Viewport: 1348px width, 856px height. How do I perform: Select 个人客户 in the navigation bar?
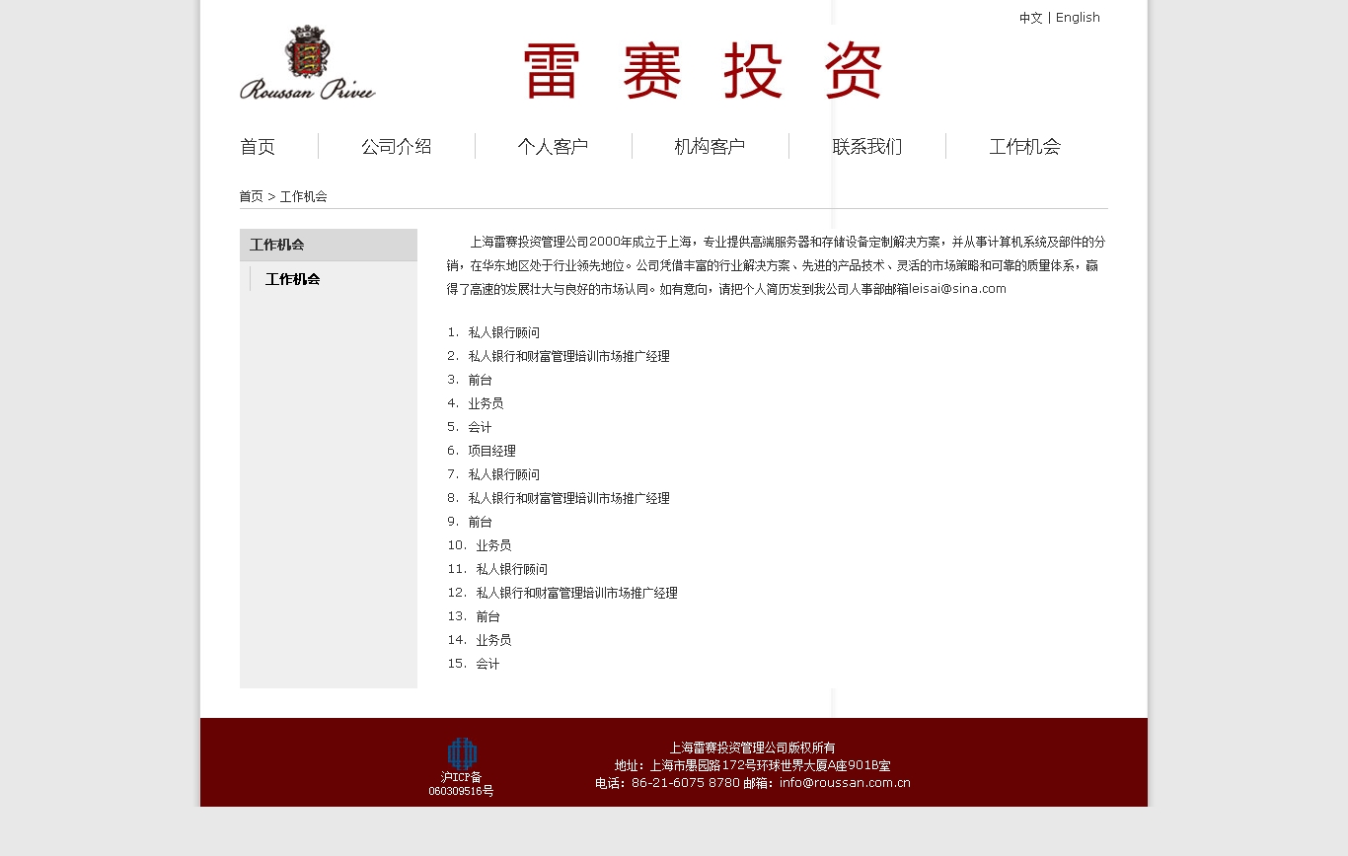[553, 147]
